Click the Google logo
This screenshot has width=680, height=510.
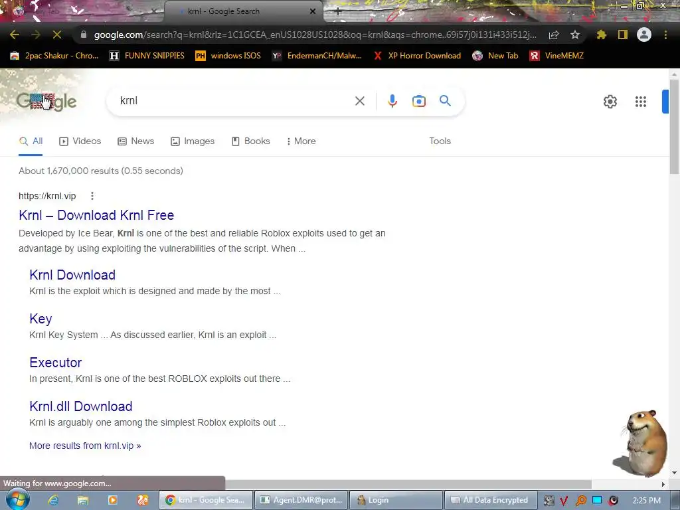tap(46, 102)
